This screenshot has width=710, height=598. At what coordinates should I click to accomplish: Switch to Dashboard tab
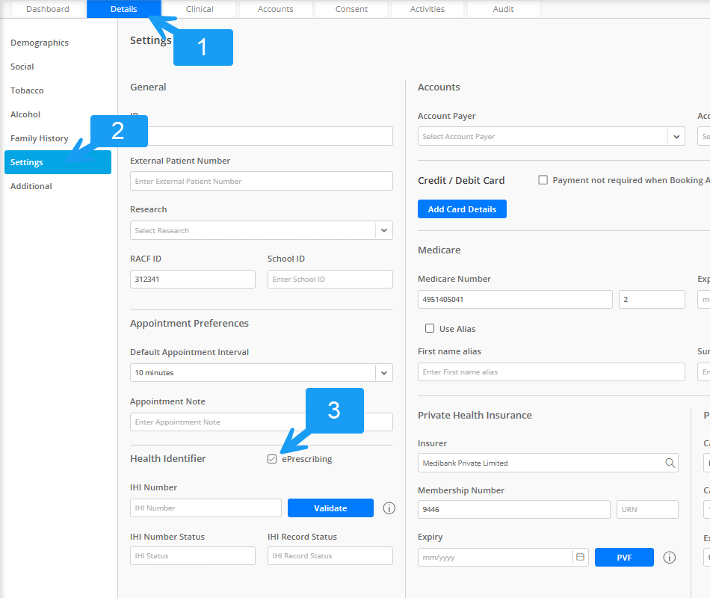48,9
